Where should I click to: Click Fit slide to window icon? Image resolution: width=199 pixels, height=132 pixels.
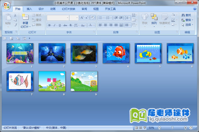point(191,128)
